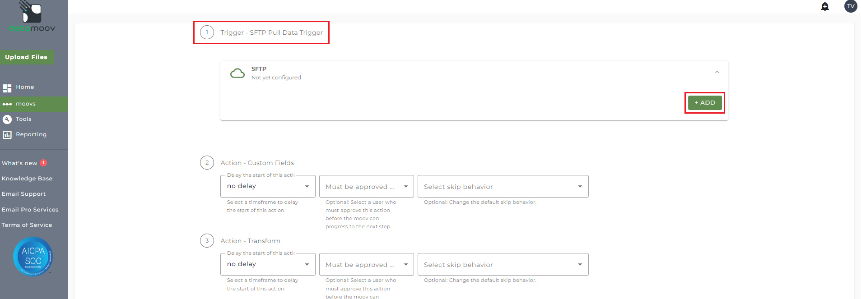Select step 1 SFTP Pull Data Trigger
The image size is (861, 299).
tap(271, 32)
